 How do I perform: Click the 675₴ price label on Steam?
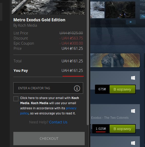pyautogui.click(x=102, y=89)
